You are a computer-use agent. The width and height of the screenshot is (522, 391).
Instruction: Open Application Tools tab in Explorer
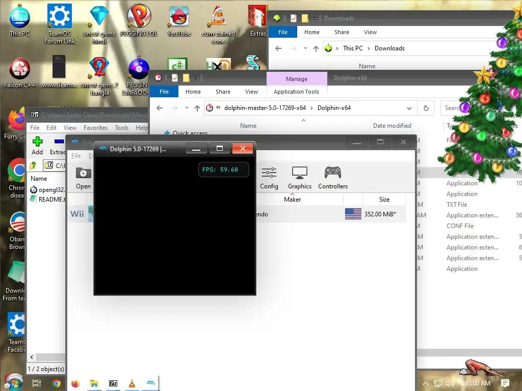click(296, 92)
